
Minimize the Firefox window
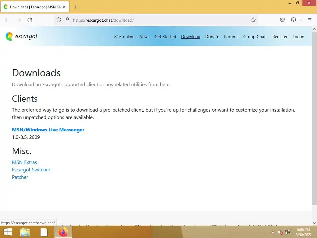point(290,3)
